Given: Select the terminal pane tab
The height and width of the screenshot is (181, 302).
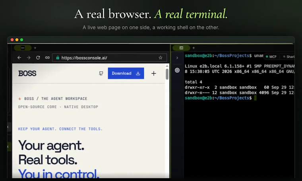Looking at the screenshot, I should (181, 48).
